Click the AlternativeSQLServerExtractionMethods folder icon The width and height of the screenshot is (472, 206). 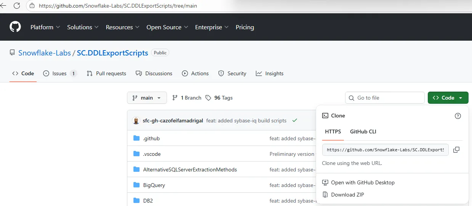coord(136,170)
